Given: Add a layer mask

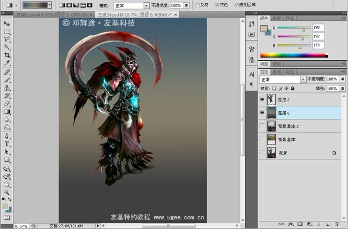Looking at the screenshot, I should click(300, 224).
